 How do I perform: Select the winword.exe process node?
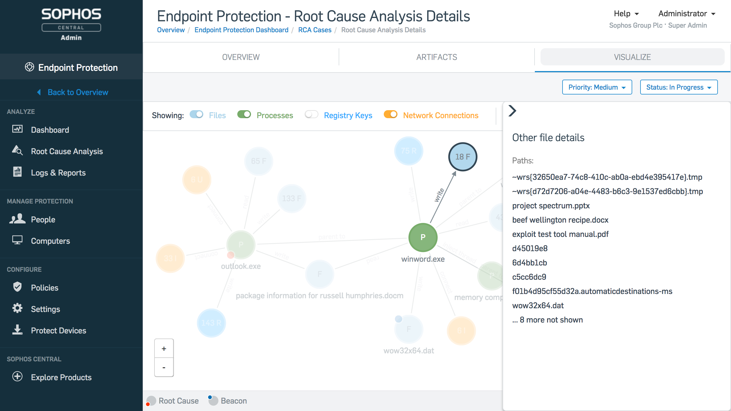coord(423,237)
